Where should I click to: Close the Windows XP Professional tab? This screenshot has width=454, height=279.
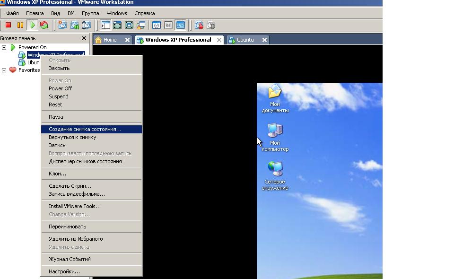point(219,40)
